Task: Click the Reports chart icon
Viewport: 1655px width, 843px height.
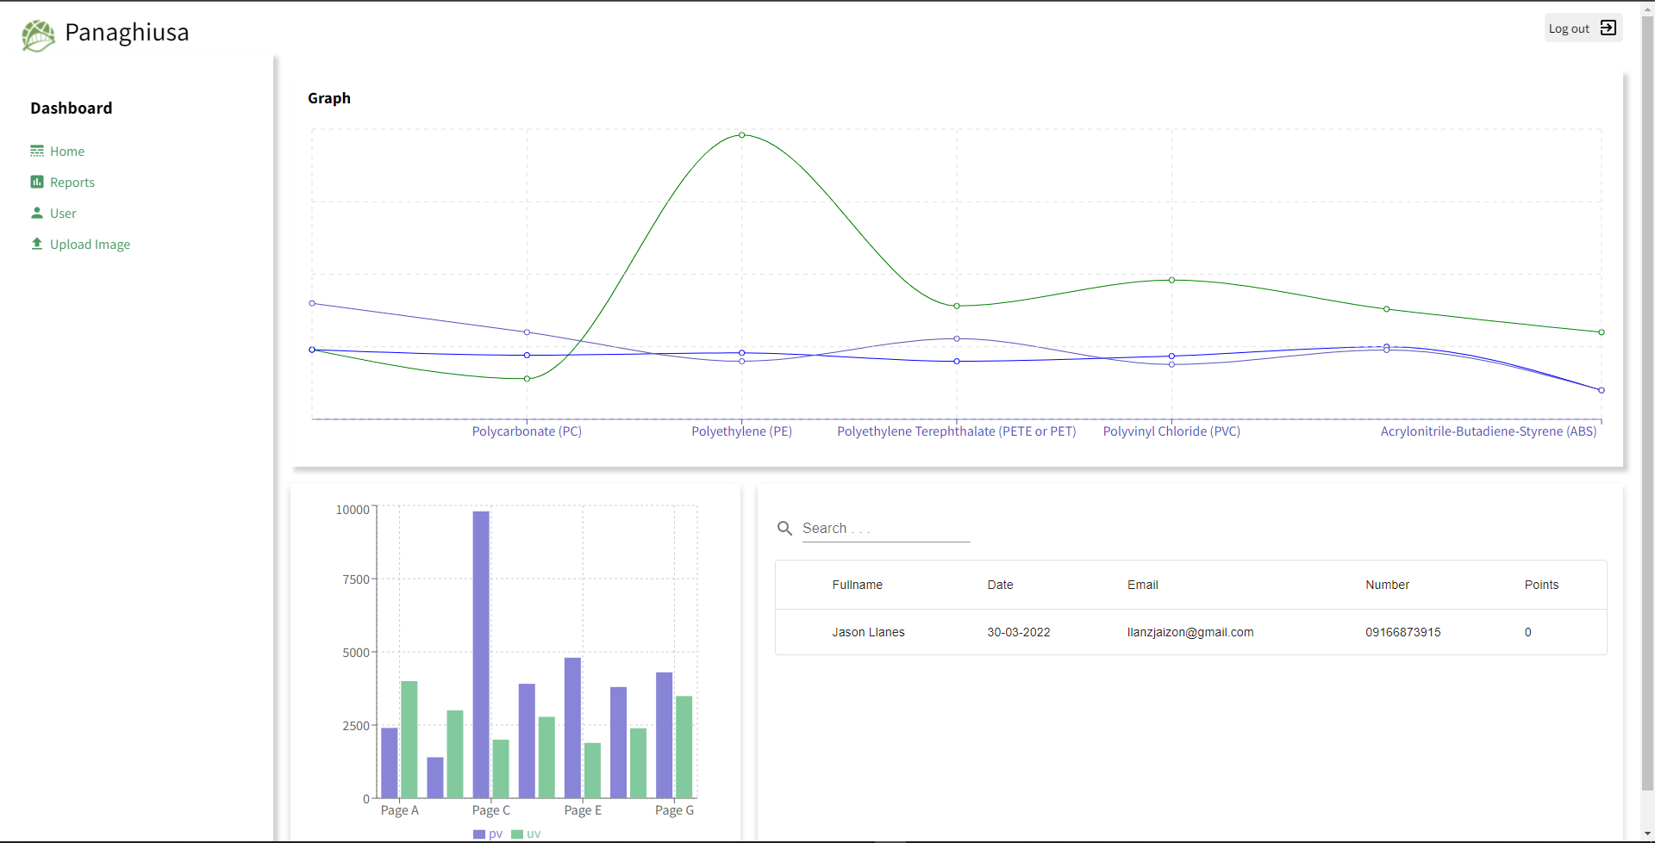Action: pos(37,182)
